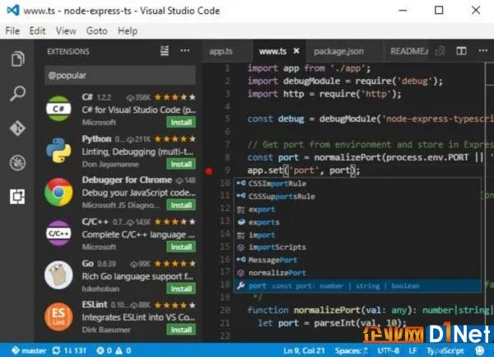Open the Search magnifier in activity bar
The height and width of the screenshot is (357, 494).
pos(17,93)
